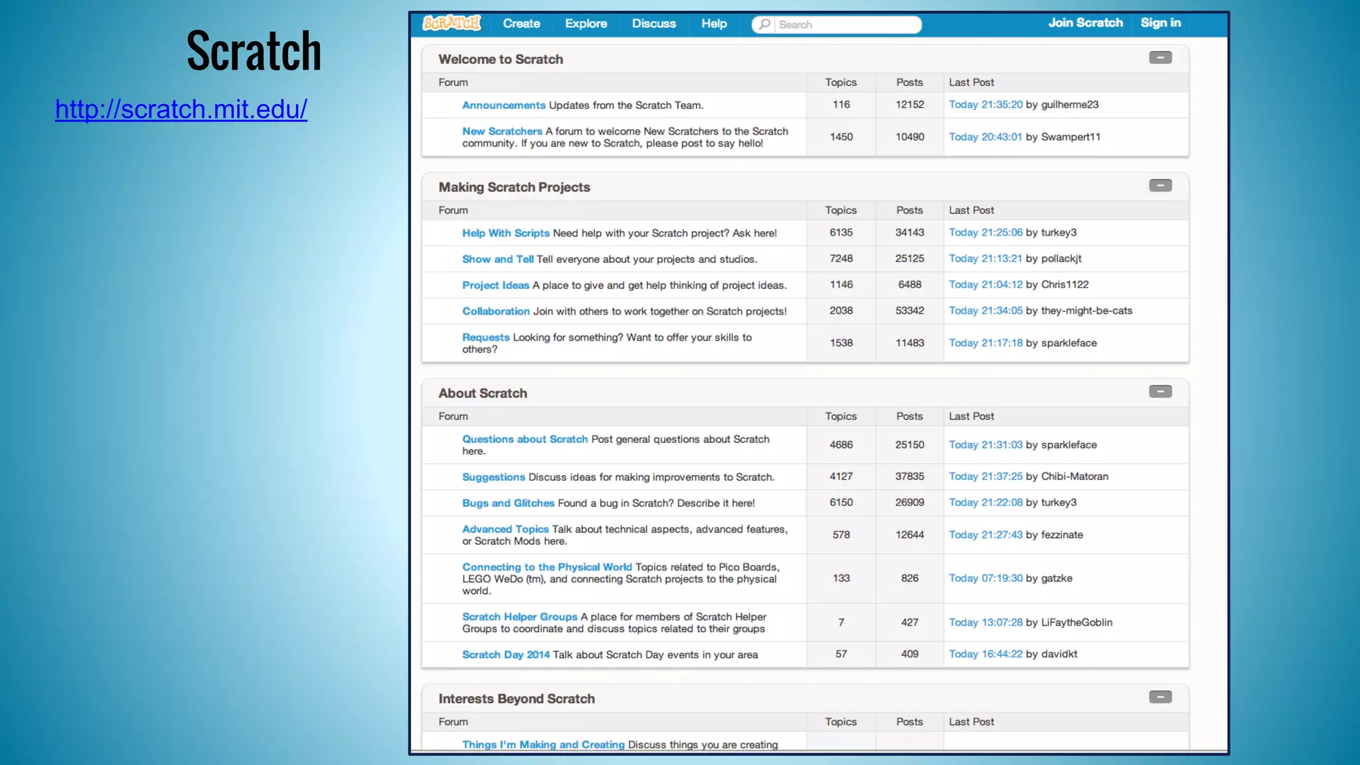
Task: Open the New Scratchers forum
Action: click(x=502, y=131)
